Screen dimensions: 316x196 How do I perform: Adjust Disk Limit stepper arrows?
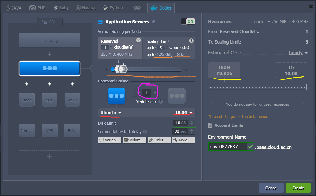tap(192, 123)
